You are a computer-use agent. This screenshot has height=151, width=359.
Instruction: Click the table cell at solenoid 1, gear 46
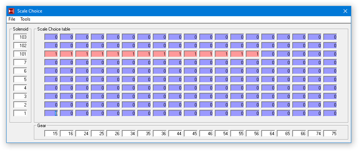[x=206, y=113]
